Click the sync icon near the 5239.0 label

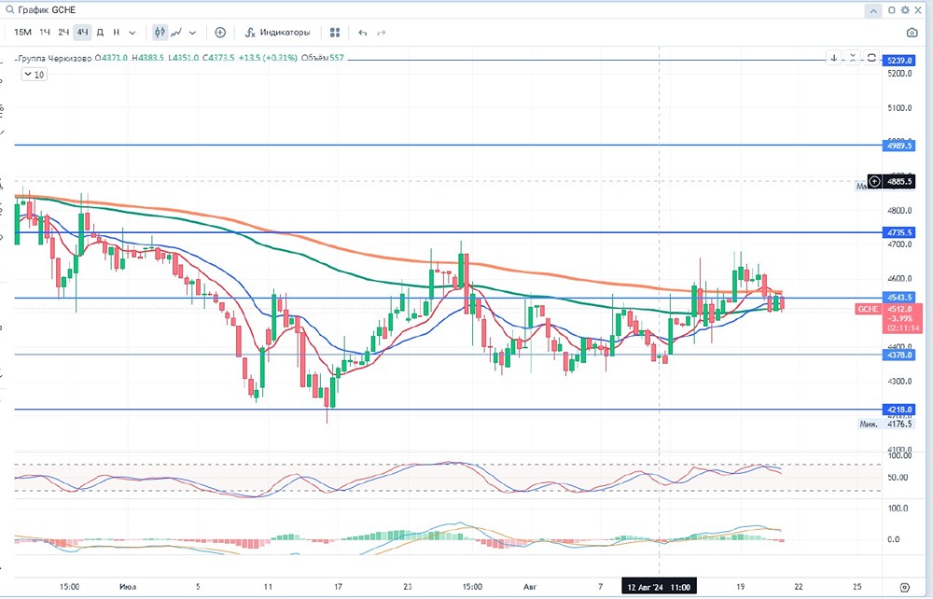870,58
